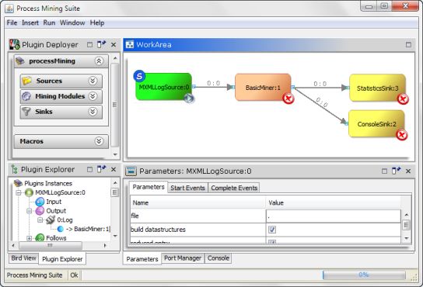
Task: Close the Plugin Deployer panel
Action: pos(114,45)
